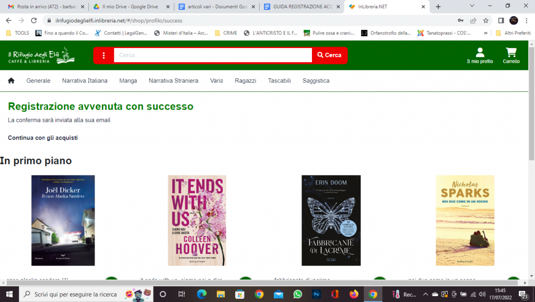Click Continua con gli acquisti link
Viewport: 535px width, 302px height.
[43, 138]
